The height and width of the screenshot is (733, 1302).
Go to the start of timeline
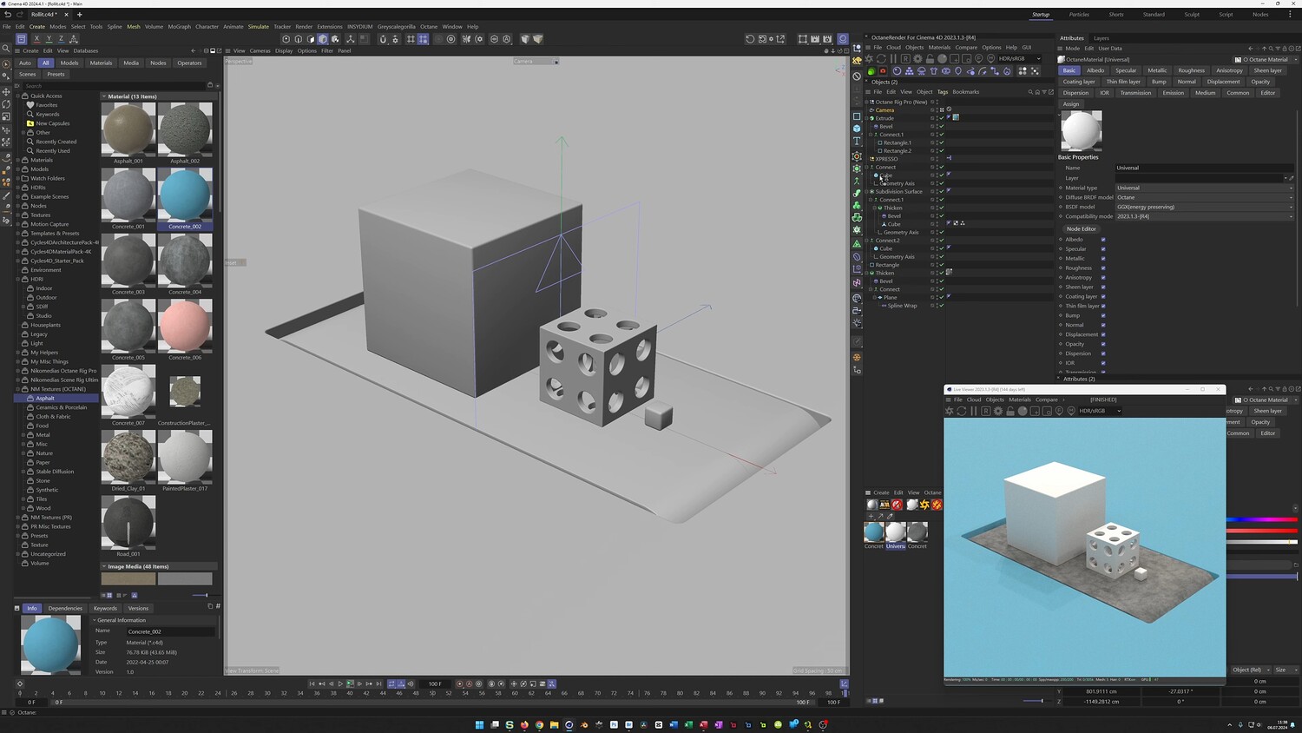click(312, 683)
